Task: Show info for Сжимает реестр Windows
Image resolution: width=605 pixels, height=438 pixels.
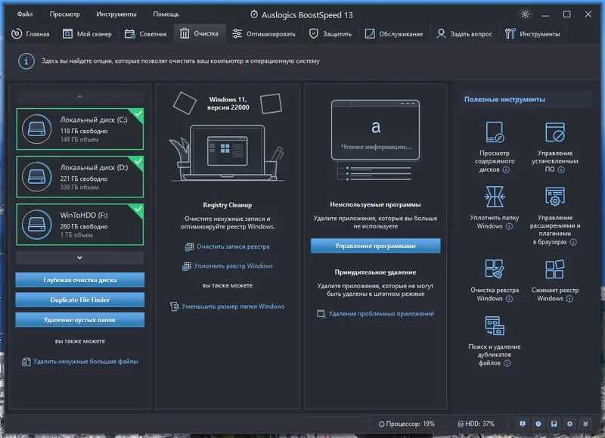Action: click(x=569, y=299)
